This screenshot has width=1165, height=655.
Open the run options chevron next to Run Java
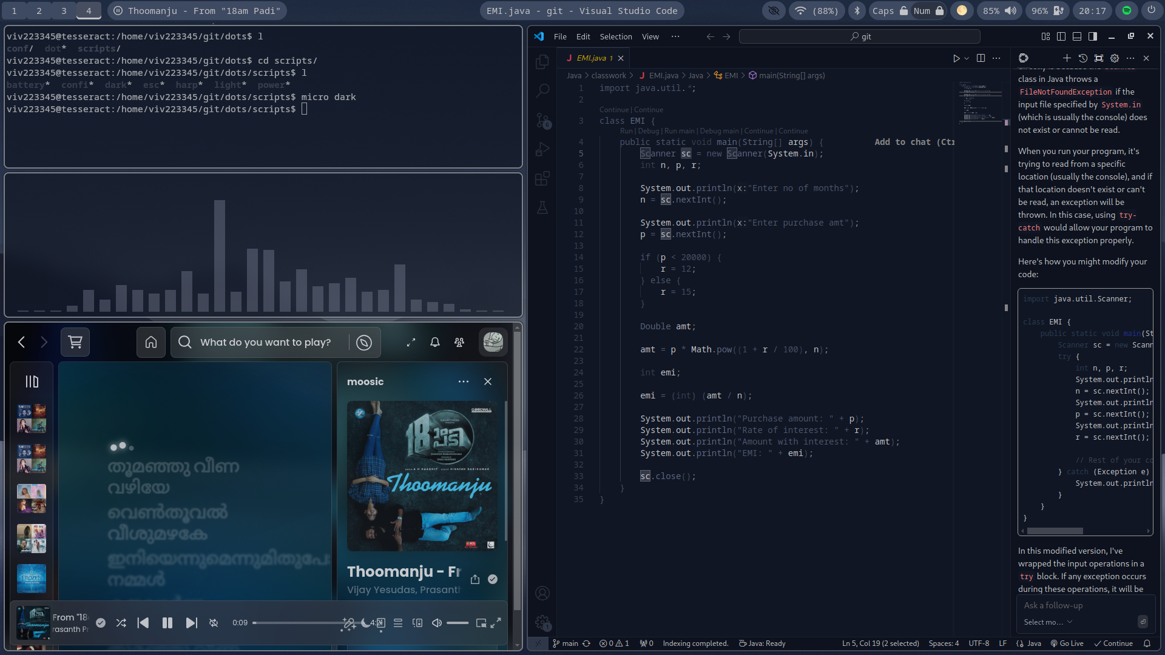(967, 58)
